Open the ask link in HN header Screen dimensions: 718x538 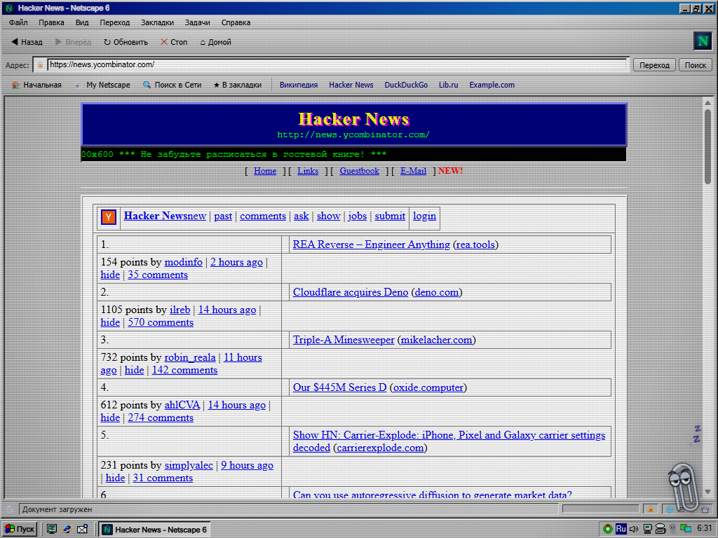(302, 216)
